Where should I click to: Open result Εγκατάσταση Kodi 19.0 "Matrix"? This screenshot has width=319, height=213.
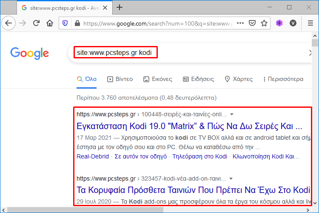point(189,126)
